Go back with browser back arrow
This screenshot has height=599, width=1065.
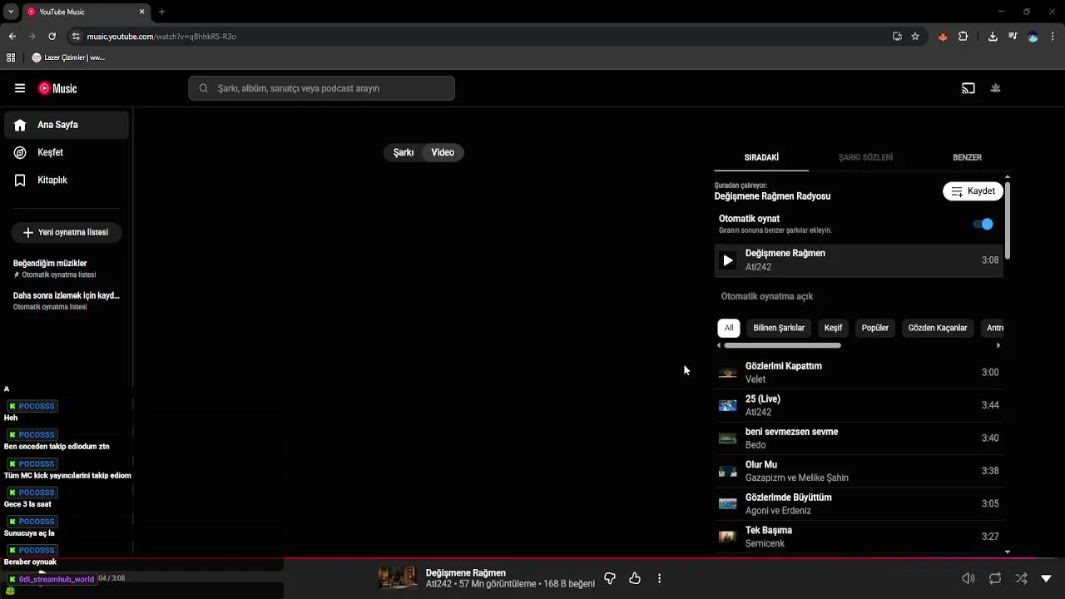tap(12, 37)
